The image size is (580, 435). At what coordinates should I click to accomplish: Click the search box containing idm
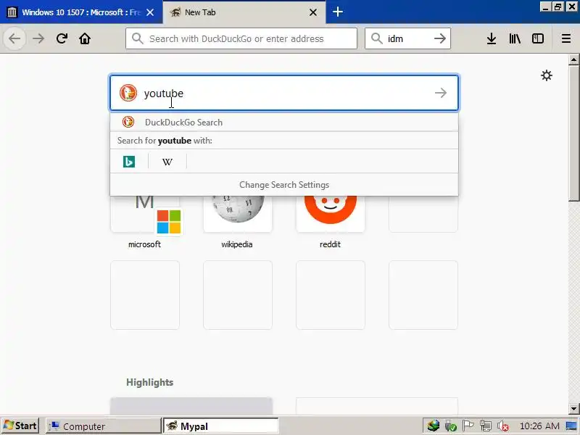(407, 38)
